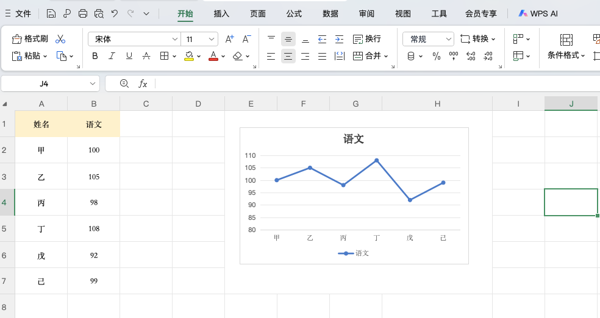The image size is (600, 318).
Task: Click the Distributed alignment icon
Action: coord(340,56)
